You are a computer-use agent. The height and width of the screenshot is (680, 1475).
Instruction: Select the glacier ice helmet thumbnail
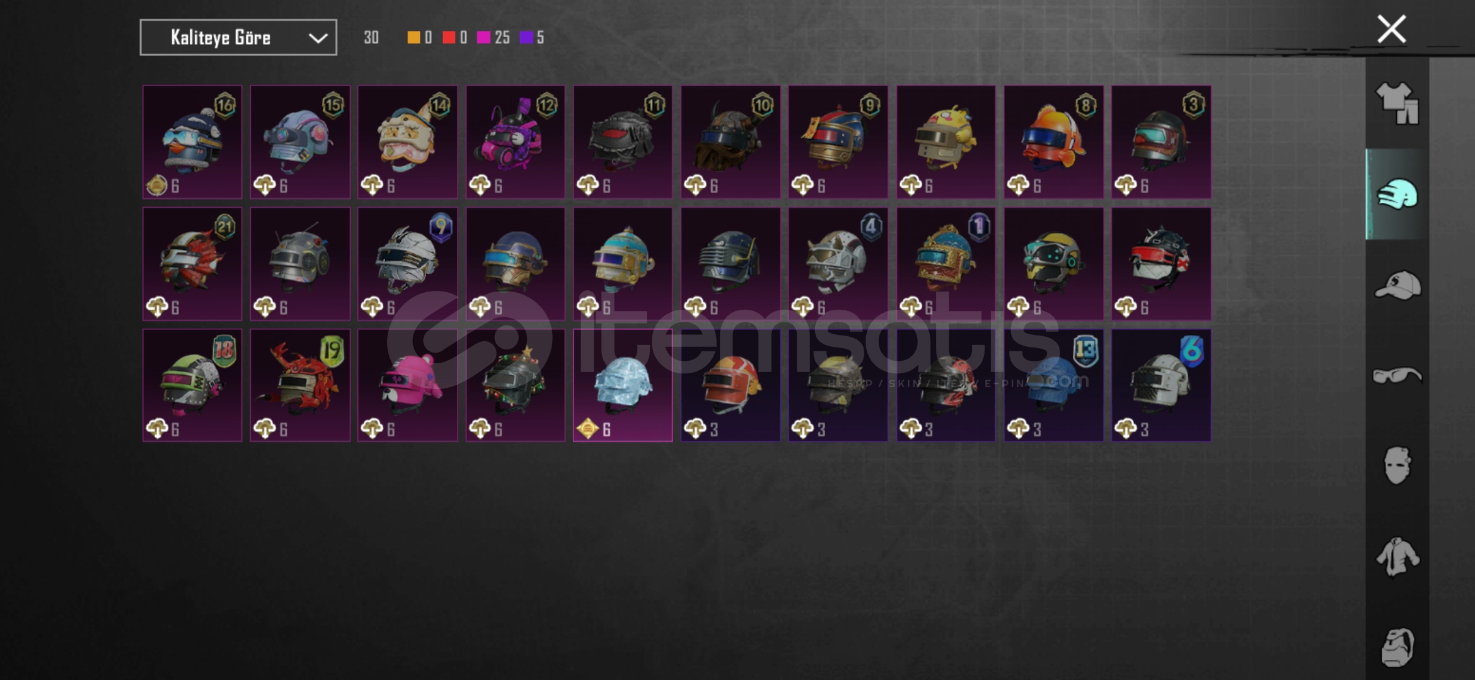623,385
